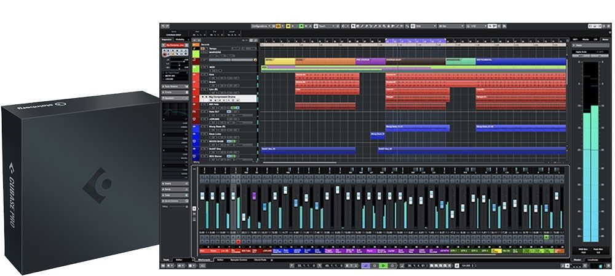The width and height of the screenshot is (615, 276).
Task: Click the green Read automation toolbar icon
Action: (x=301, y=26)
